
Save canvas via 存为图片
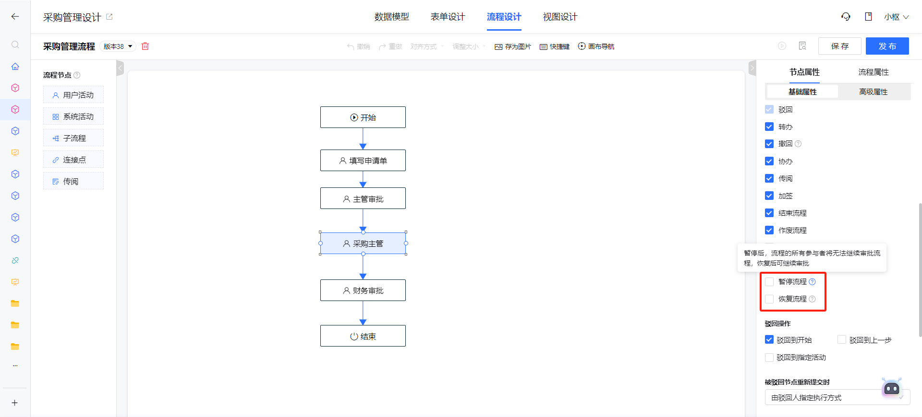[x=513, y=46]
